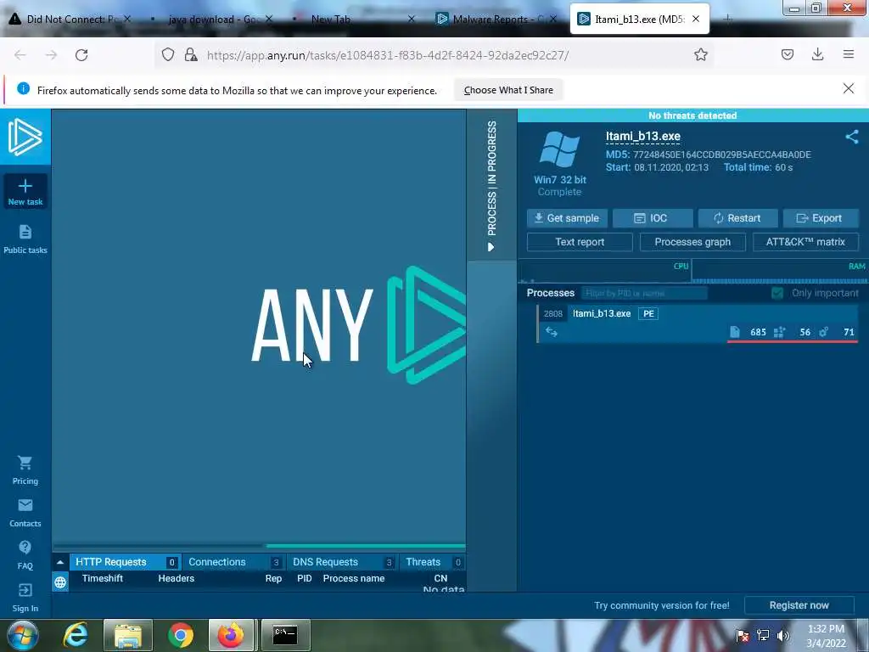Image resolution: width=869 pixels, height=652 pixels.
Task: Click the CPU usage graph
Action: [x=604, y=272]
